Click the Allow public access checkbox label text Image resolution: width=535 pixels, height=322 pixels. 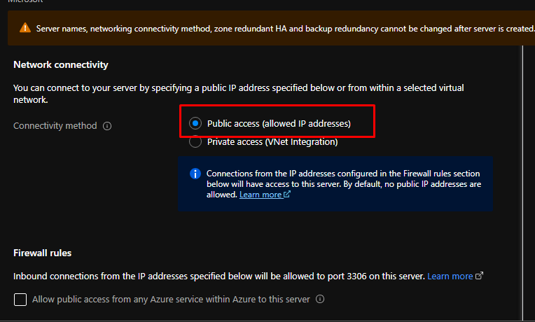(x=172, y=300)
